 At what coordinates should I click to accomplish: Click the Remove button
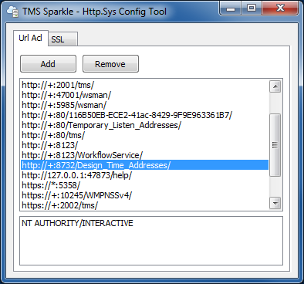pyautogui.click(x=110, y=64)
